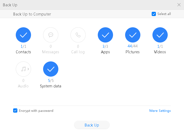Deselect the Contacts backup circle icon
The width and height of the screenshot is (184, 137).
click(23, 35)
